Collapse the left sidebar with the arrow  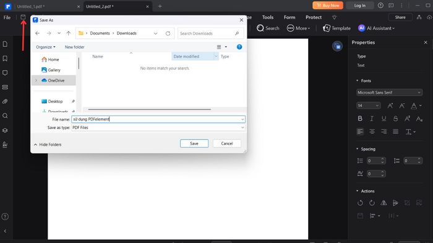[x=5, y=231]
